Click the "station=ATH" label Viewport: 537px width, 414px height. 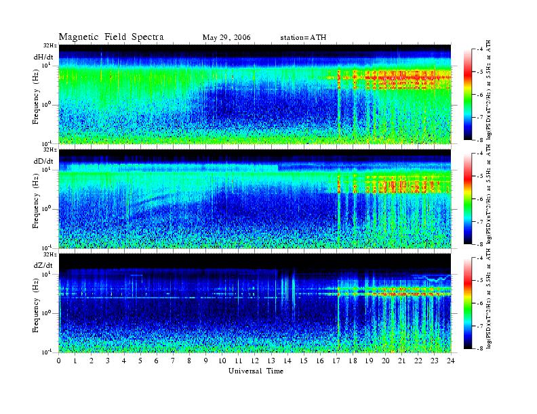303,38
